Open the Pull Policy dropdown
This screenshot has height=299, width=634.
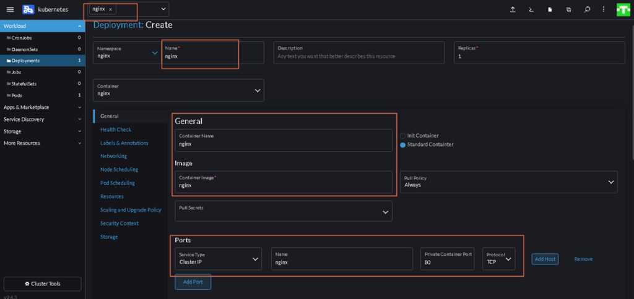click(509, 182)
